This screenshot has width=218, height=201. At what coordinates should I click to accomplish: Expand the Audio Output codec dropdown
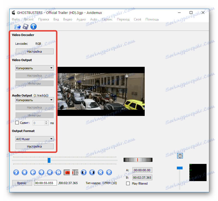[35, 100]
